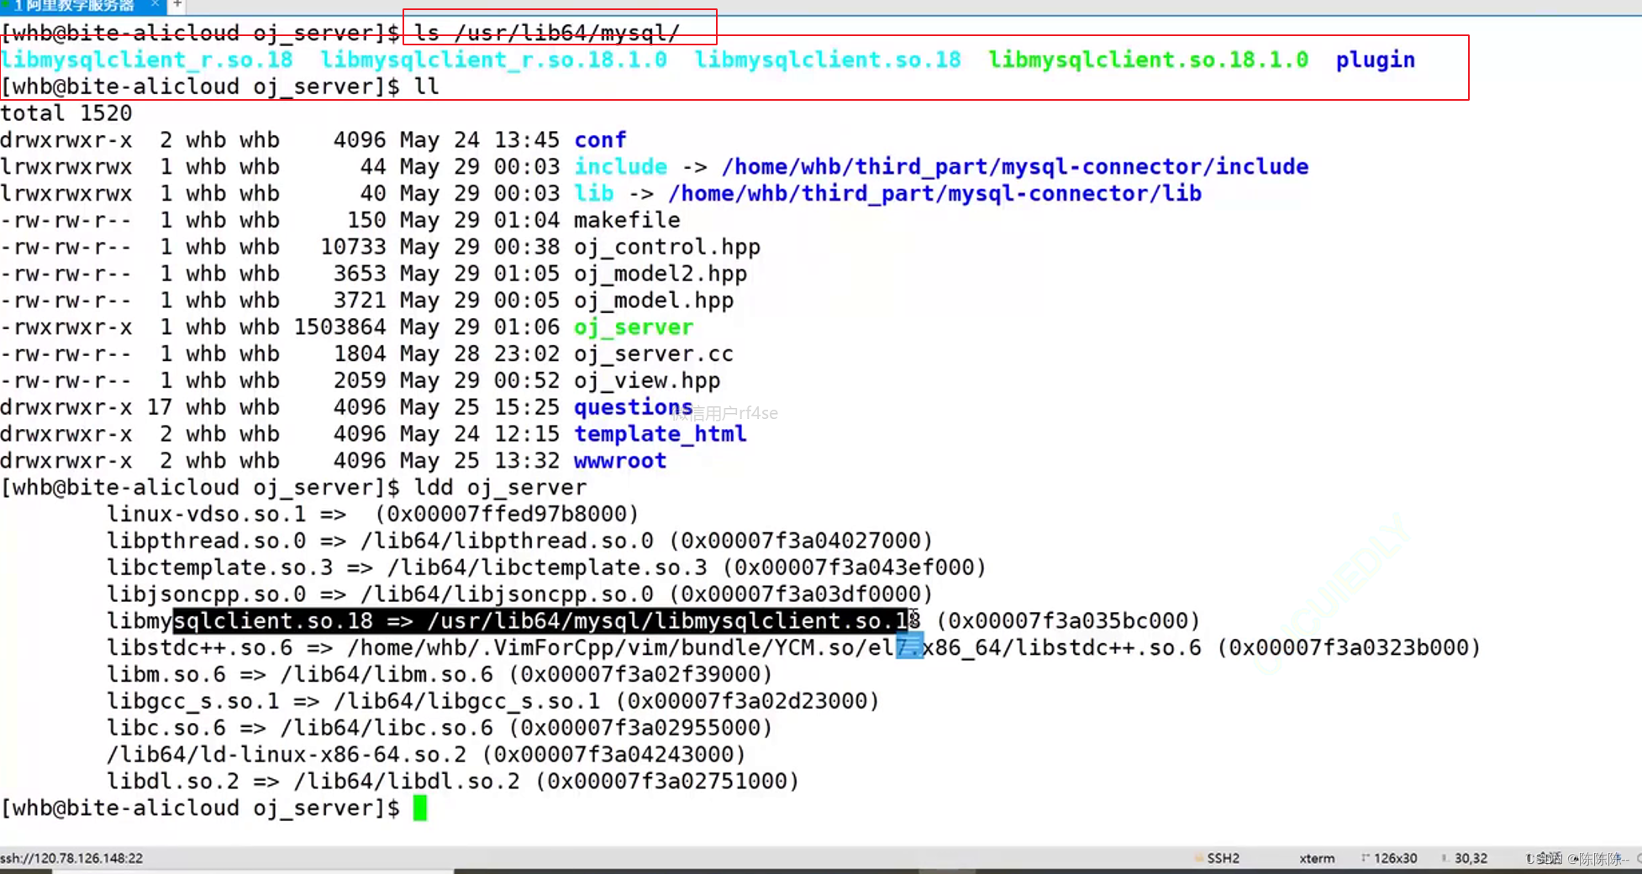
Task: Click the oj_view.hpp file name
Action: [647, 381]
